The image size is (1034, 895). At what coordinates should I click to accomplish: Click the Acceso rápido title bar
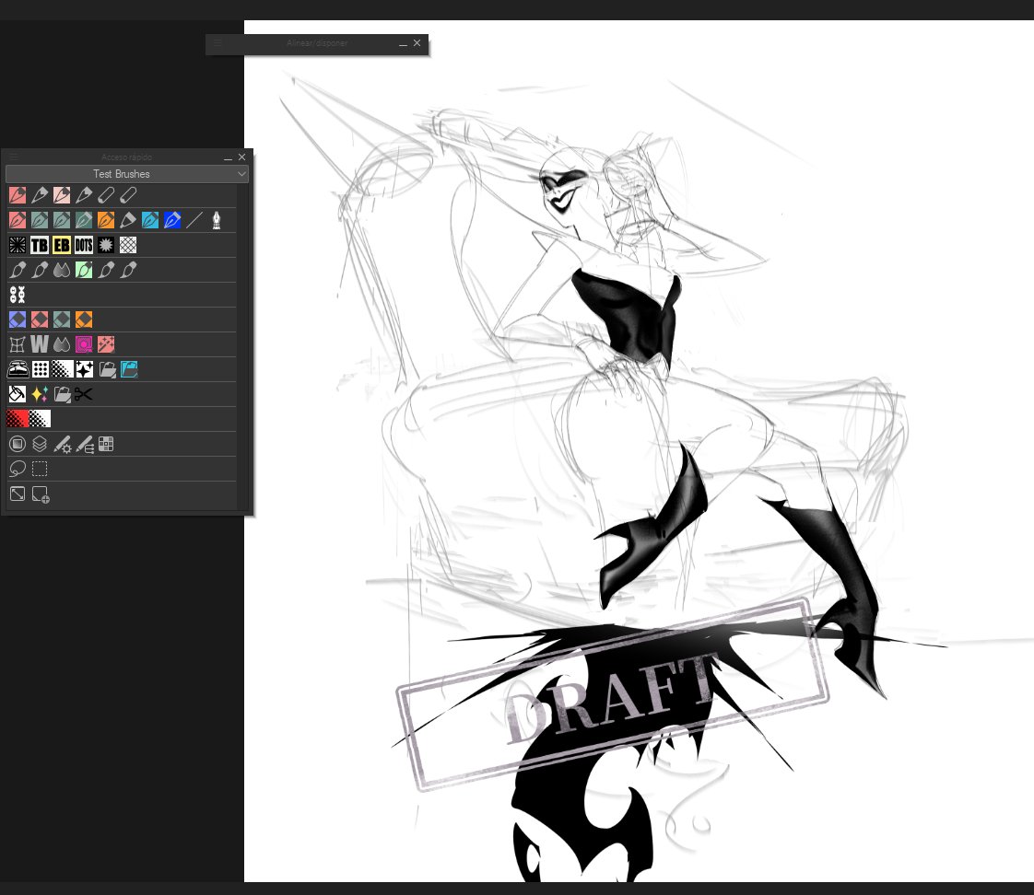124,157
